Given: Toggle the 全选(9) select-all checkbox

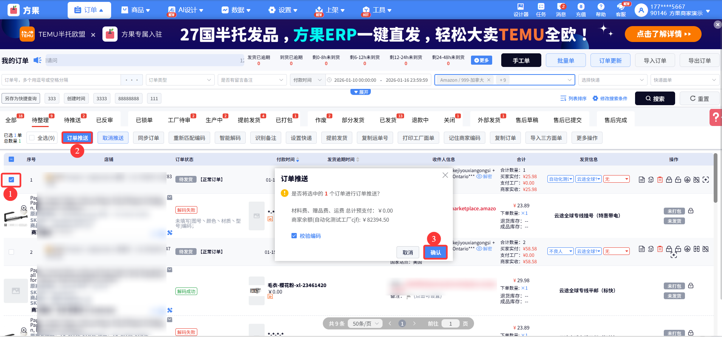Looking at the screenshot, I should coord(32,138).
